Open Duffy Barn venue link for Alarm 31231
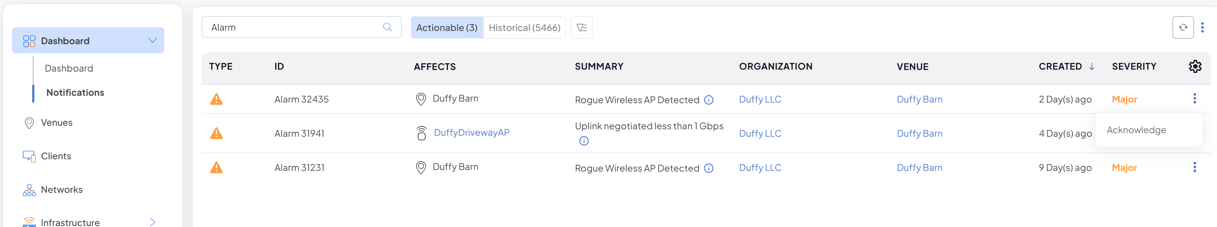 (920, 168)
